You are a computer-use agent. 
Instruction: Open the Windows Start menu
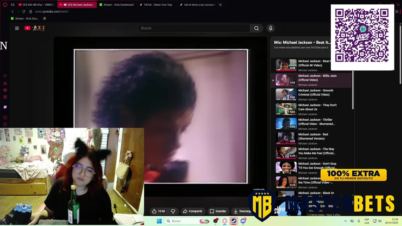pyautogui.click(x=159, y=221)
